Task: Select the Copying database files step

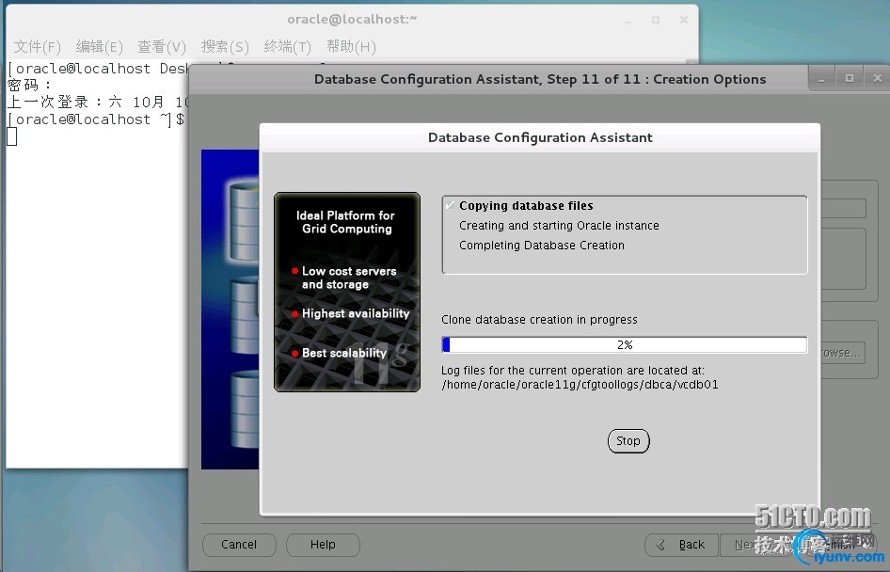Action: tap(526, 205)
